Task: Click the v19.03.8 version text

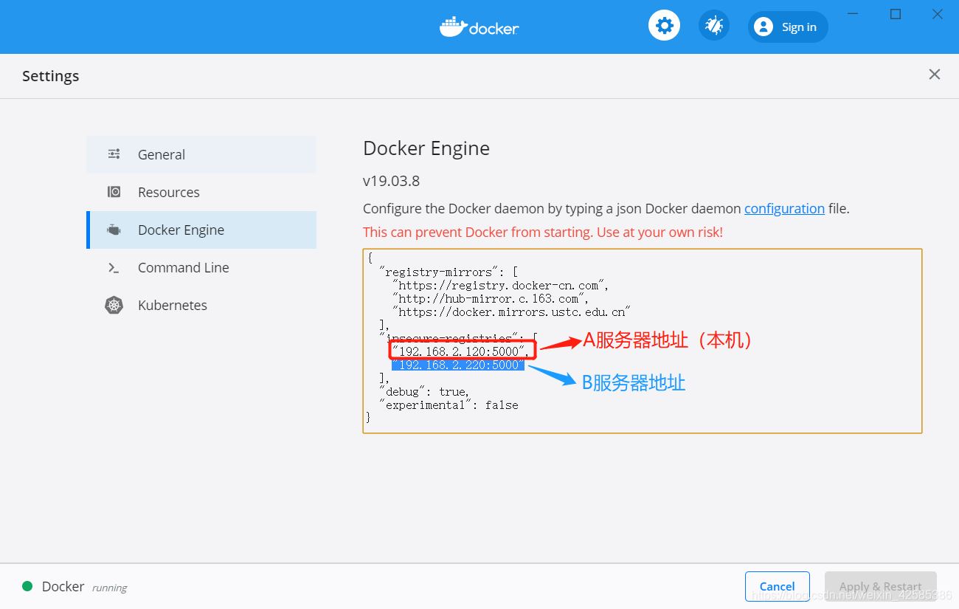Action: pos(391,181)
